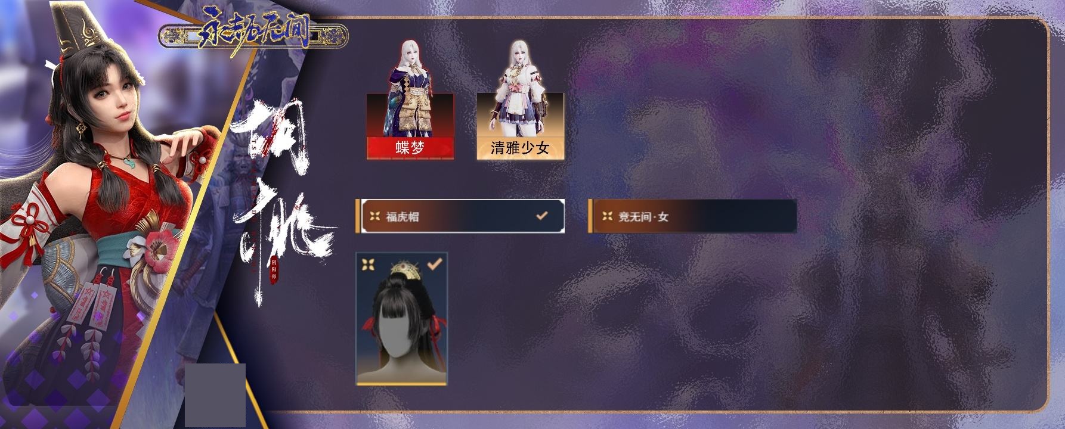Screen dimensions: 1065x429
Task: Expand the 福虎帽 accessory category
Action: (460, 216)
